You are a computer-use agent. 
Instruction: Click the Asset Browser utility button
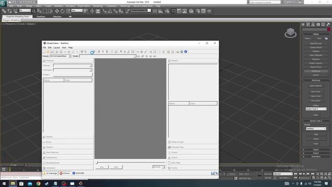point(316,44)
